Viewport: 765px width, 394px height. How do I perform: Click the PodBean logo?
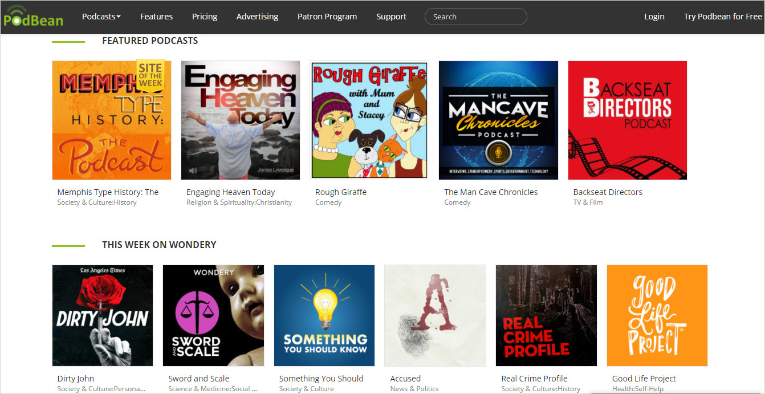click(x=33, y=16)
